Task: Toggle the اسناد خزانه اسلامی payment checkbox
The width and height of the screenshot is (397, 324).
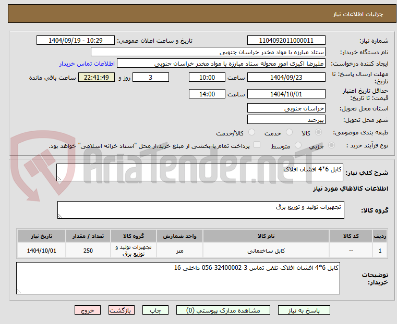Action: [x=257, y=145]
